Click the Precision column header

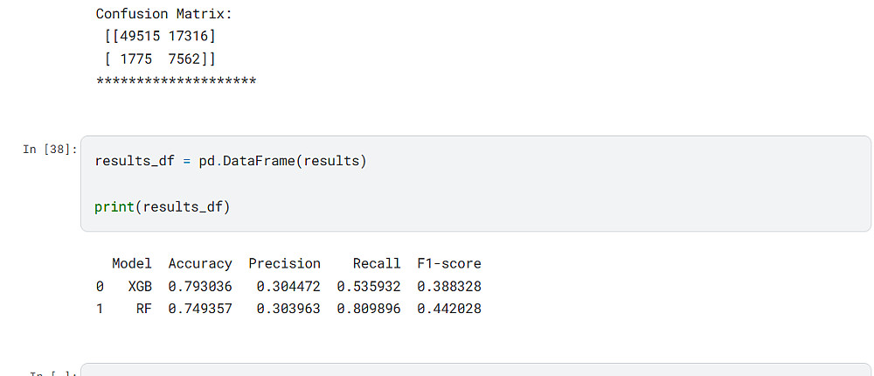pyautogui.click(x=284, y=263)
